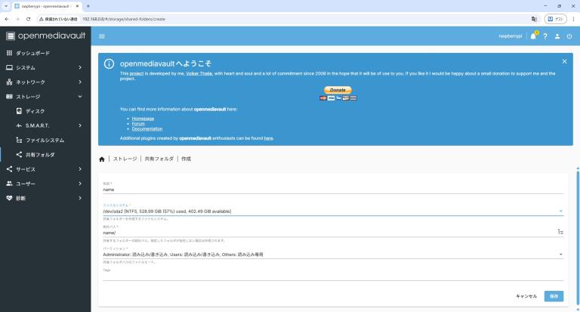Open the Homepage link

143,119
